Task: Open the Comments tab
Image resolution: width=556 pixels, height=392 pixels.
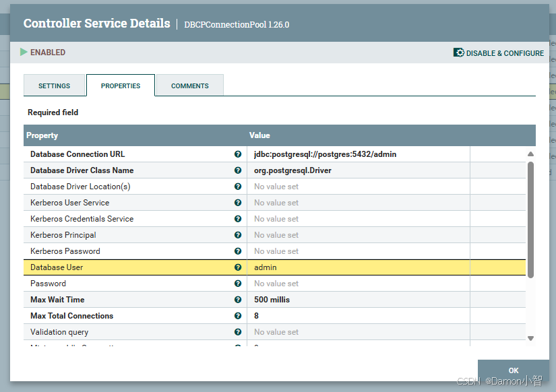Action: point(189,86)
